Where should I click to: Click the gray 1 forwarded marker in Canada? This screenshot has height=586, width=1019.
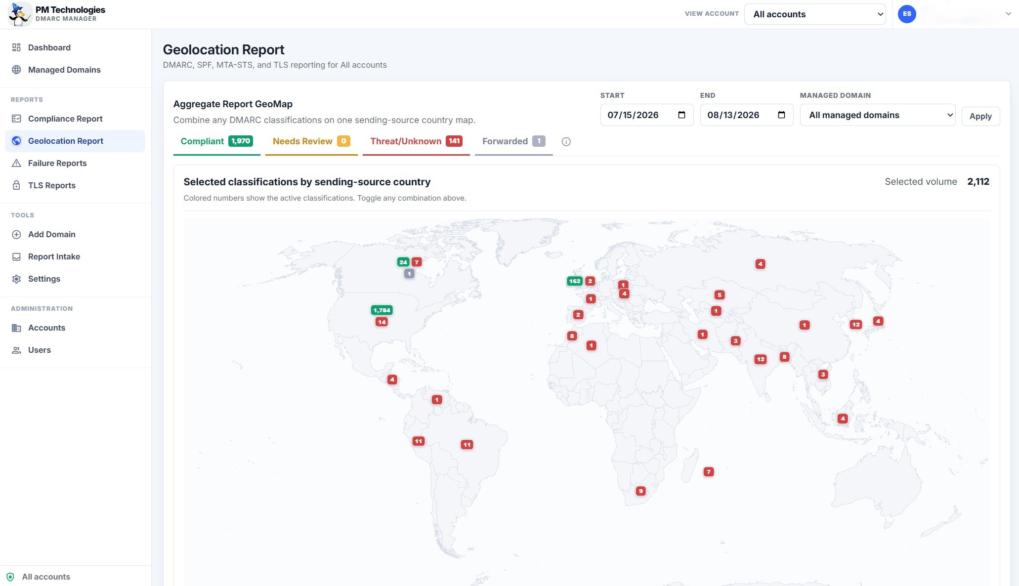(x=409, y=274)
